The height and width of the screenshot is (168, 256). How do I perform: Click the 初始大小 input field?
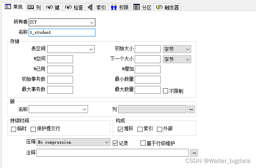(x=148, y=49)
